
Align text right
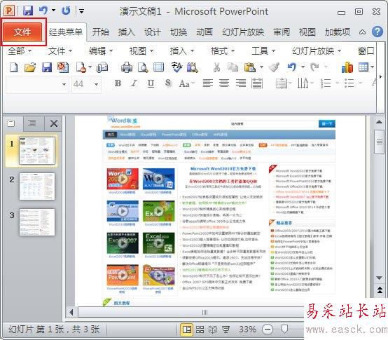pyautogui.click(x=241, y=83)
